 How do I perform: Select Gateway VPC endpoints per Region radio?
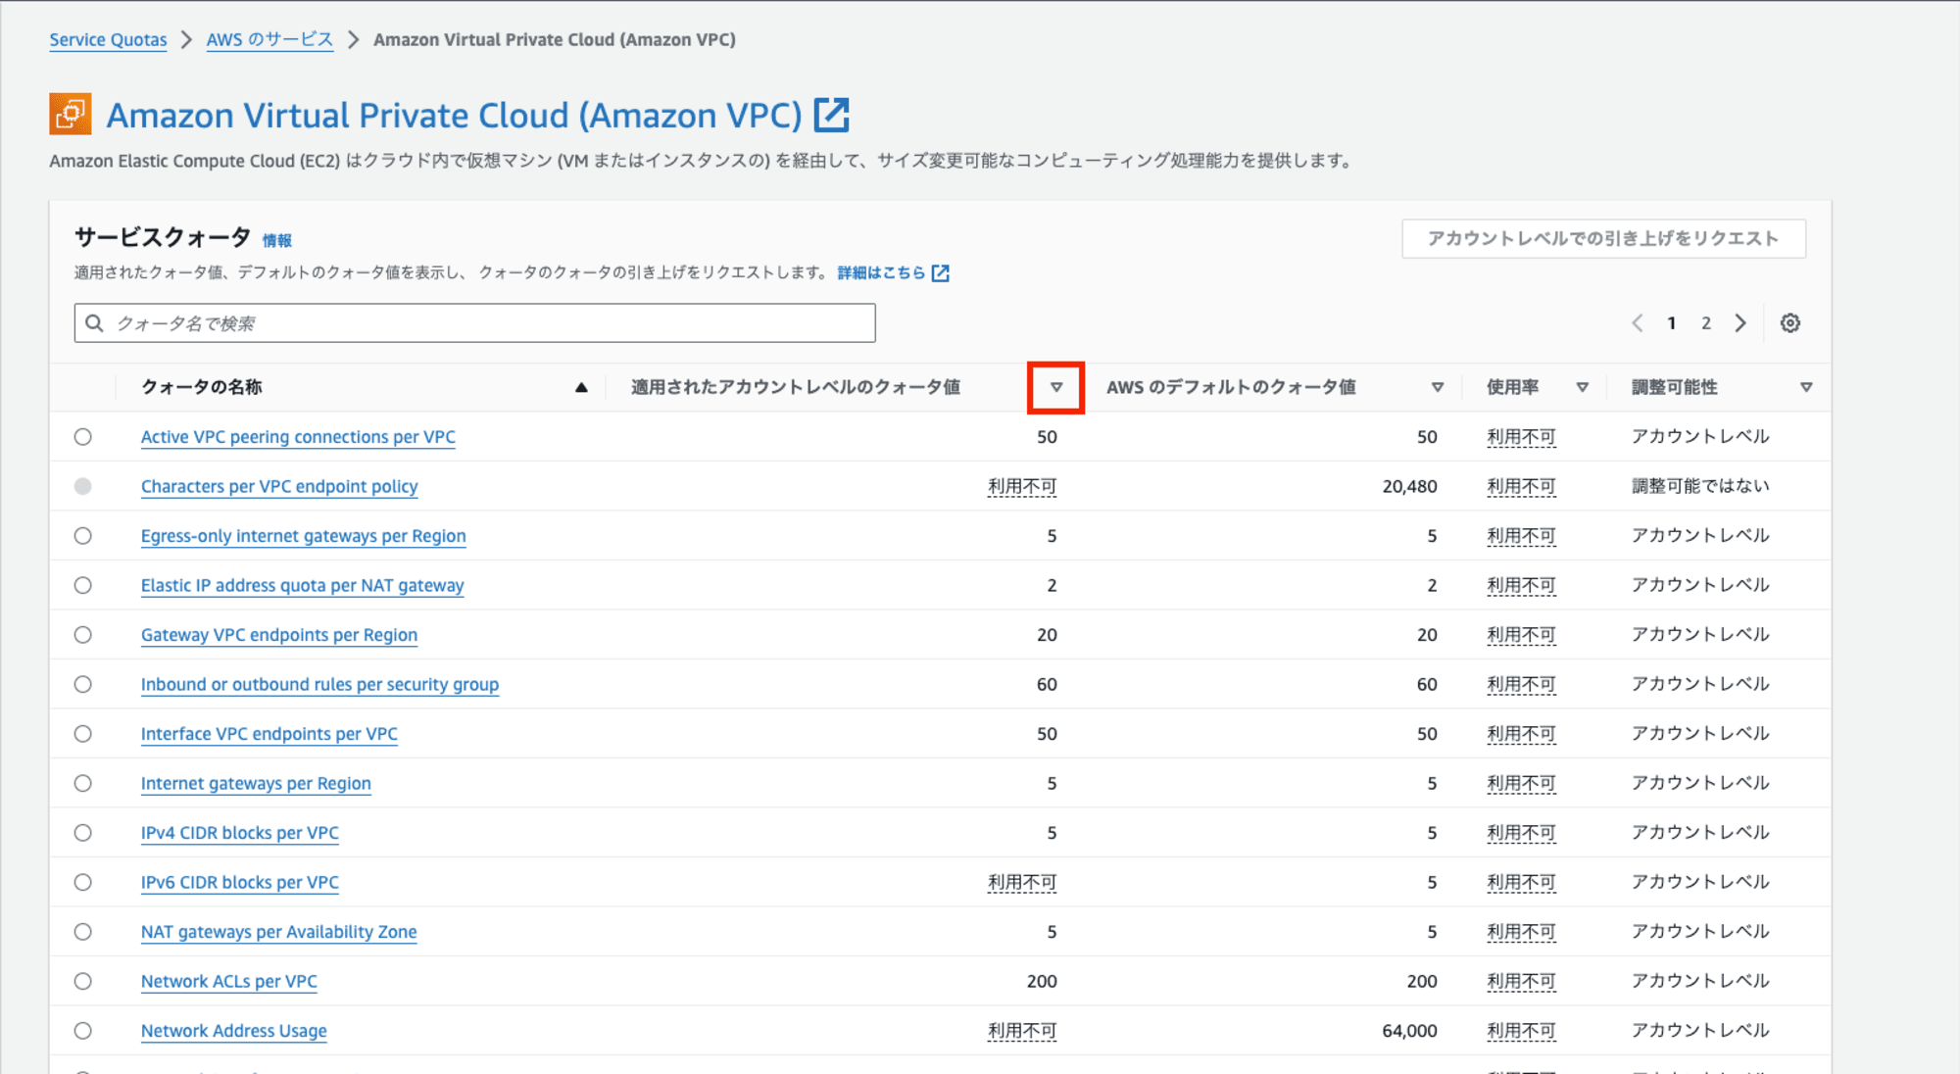[x=83, y=635]
